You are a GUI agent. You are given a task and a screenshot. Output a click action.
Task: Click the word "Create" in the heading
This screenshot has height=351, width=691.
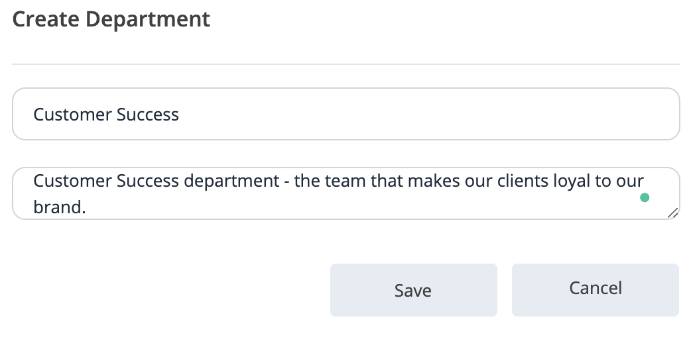pyautogui.click(x=45, y=19)
